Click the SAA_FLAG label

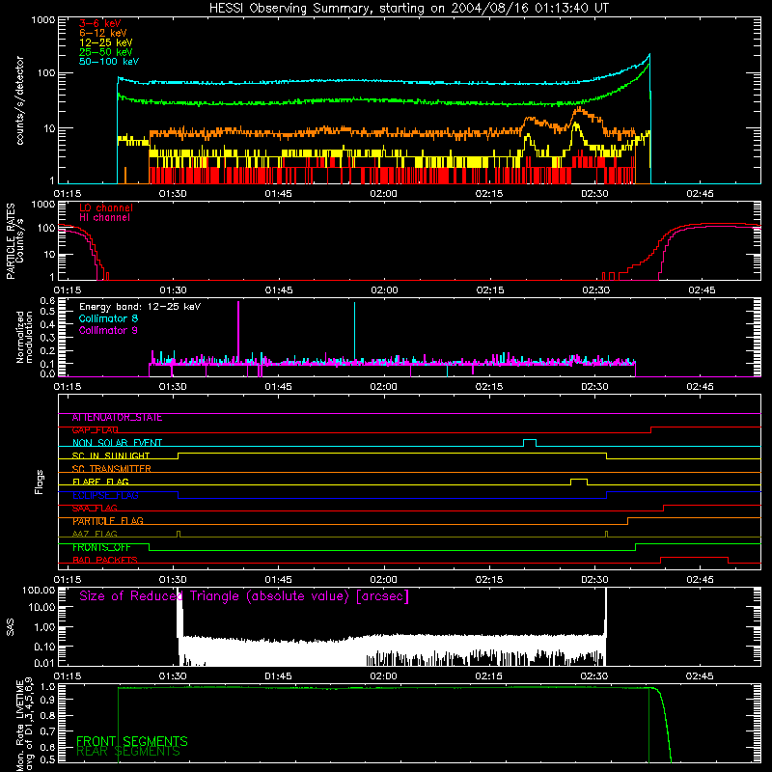(95, 509)
